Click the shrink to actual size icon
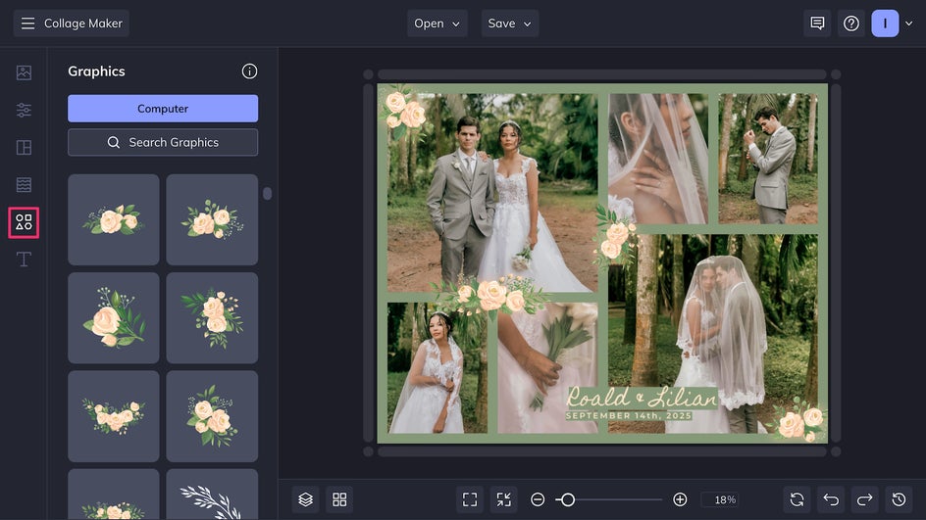This screenshot has width=926, height=520. tap(504, 500)
